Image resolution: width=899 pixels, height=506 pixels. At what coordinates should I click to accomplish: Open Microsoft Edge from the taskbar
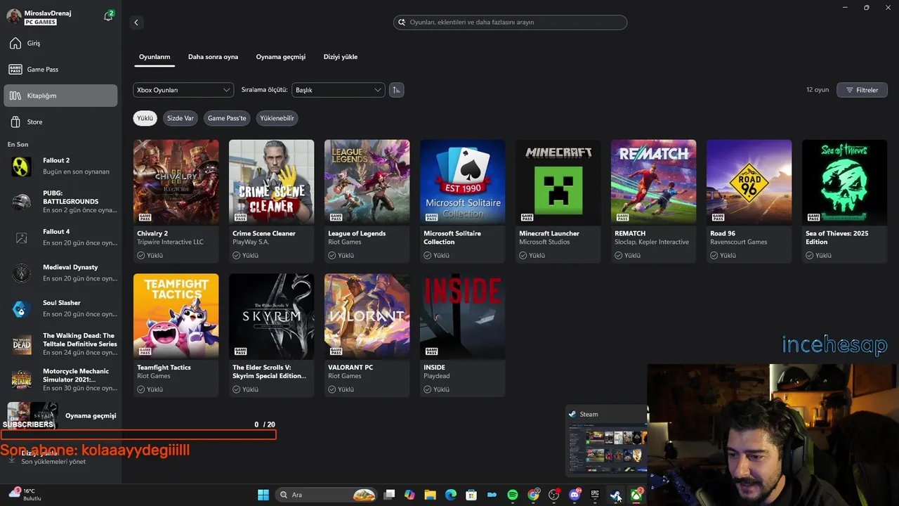click(451, 495)
